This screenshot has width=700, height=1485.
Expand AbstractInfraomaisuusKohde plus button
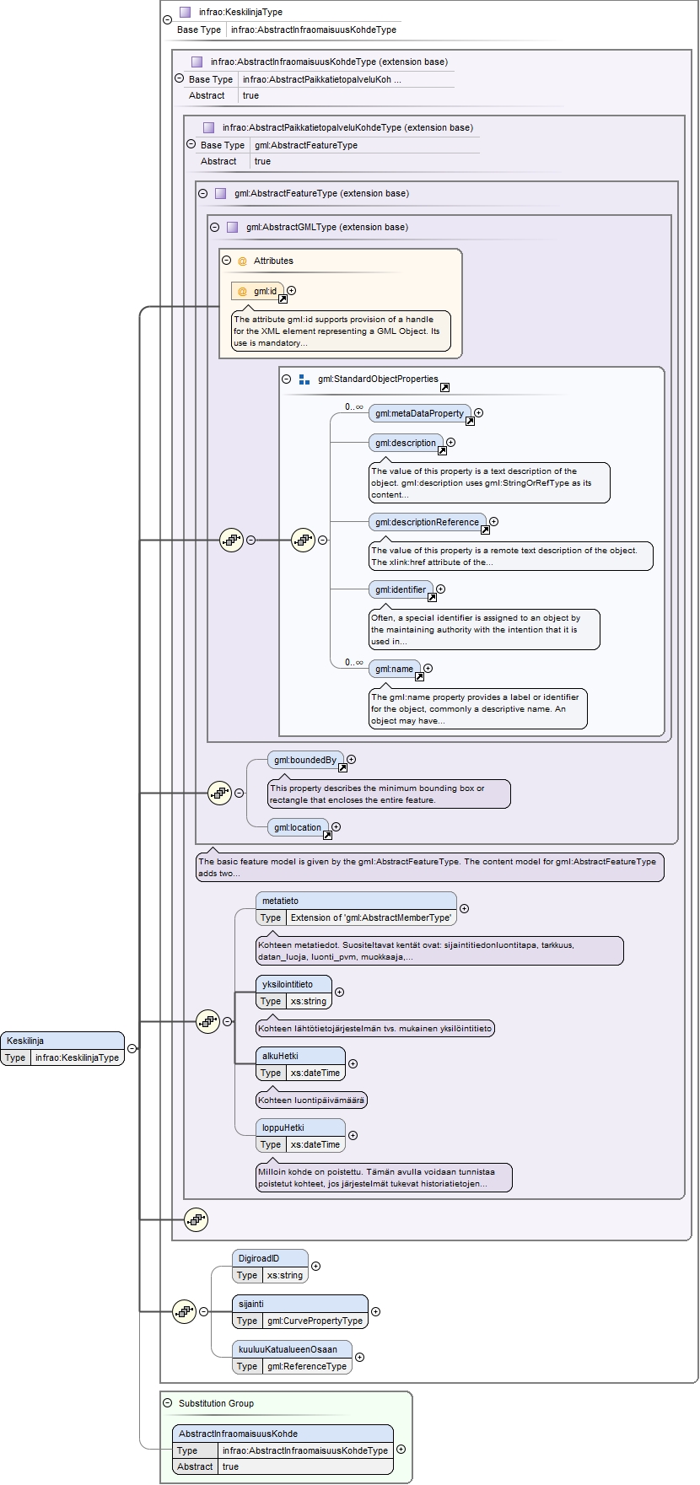401,1449
